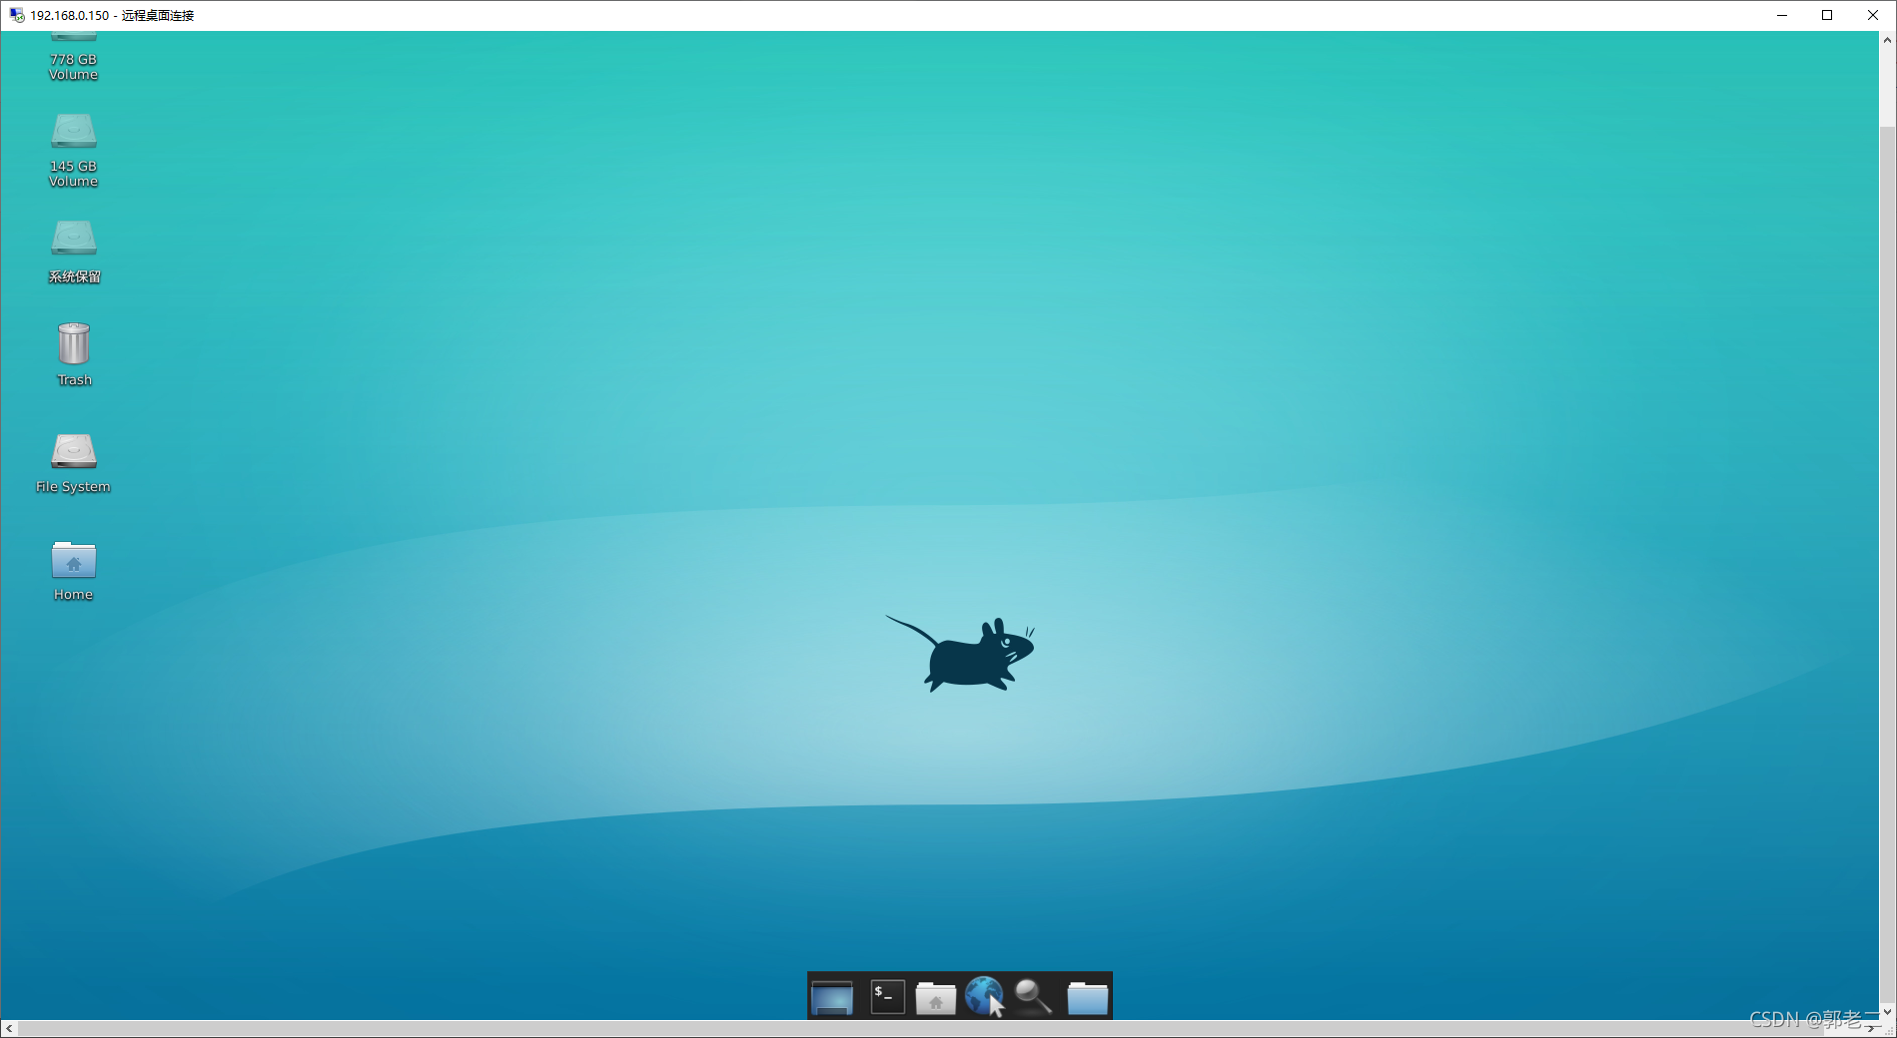
Task: Select the Trash icon on the desktop
Action: click(74, 343)
